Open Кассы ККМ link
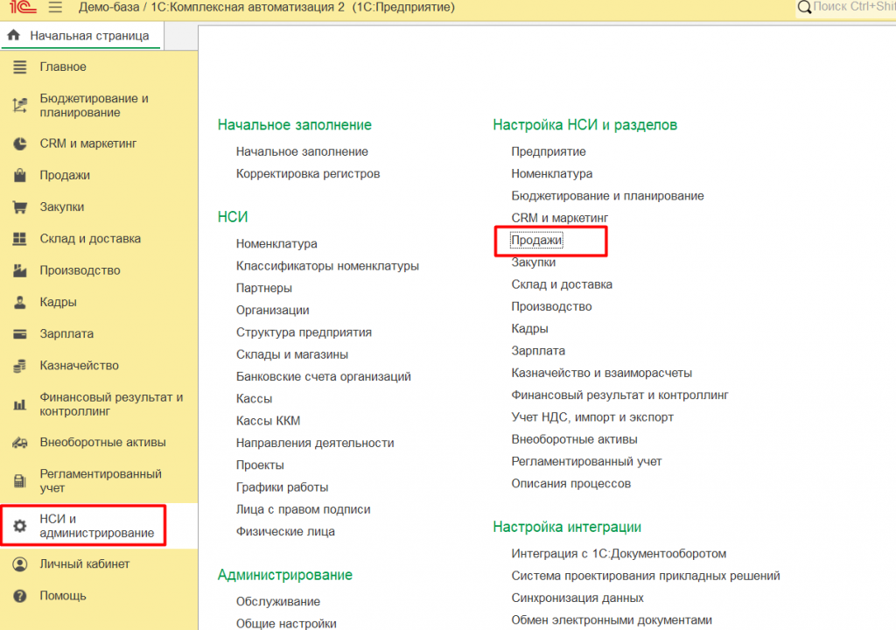The width and height of the screenshot is (896, 630). [x=268, y=421]
